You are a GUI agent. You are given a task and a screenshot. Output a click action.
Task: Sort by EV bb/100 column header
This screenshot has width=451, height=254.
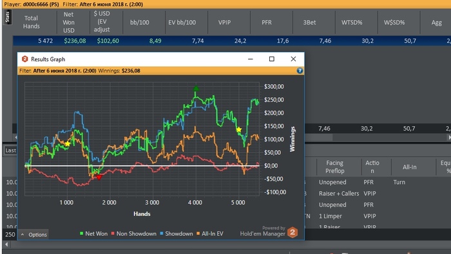click(x=182, y=23)
